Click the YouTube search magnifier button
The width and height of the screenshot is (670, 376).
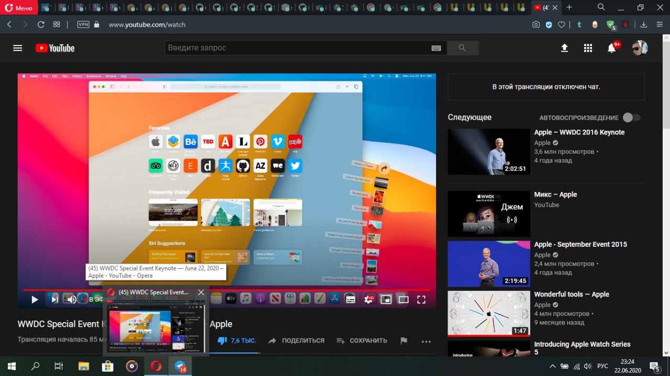[x=462, y=48]
